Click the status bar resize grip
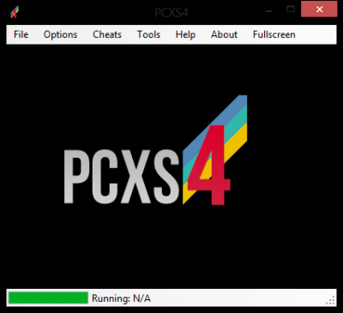Screen dimensions: 343x313 click(x=330, y=300)
